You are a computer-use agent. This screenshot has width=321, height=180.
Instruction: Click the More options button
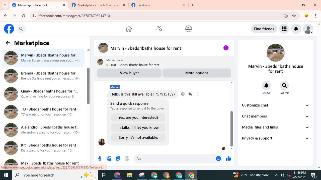pos(197,73)
